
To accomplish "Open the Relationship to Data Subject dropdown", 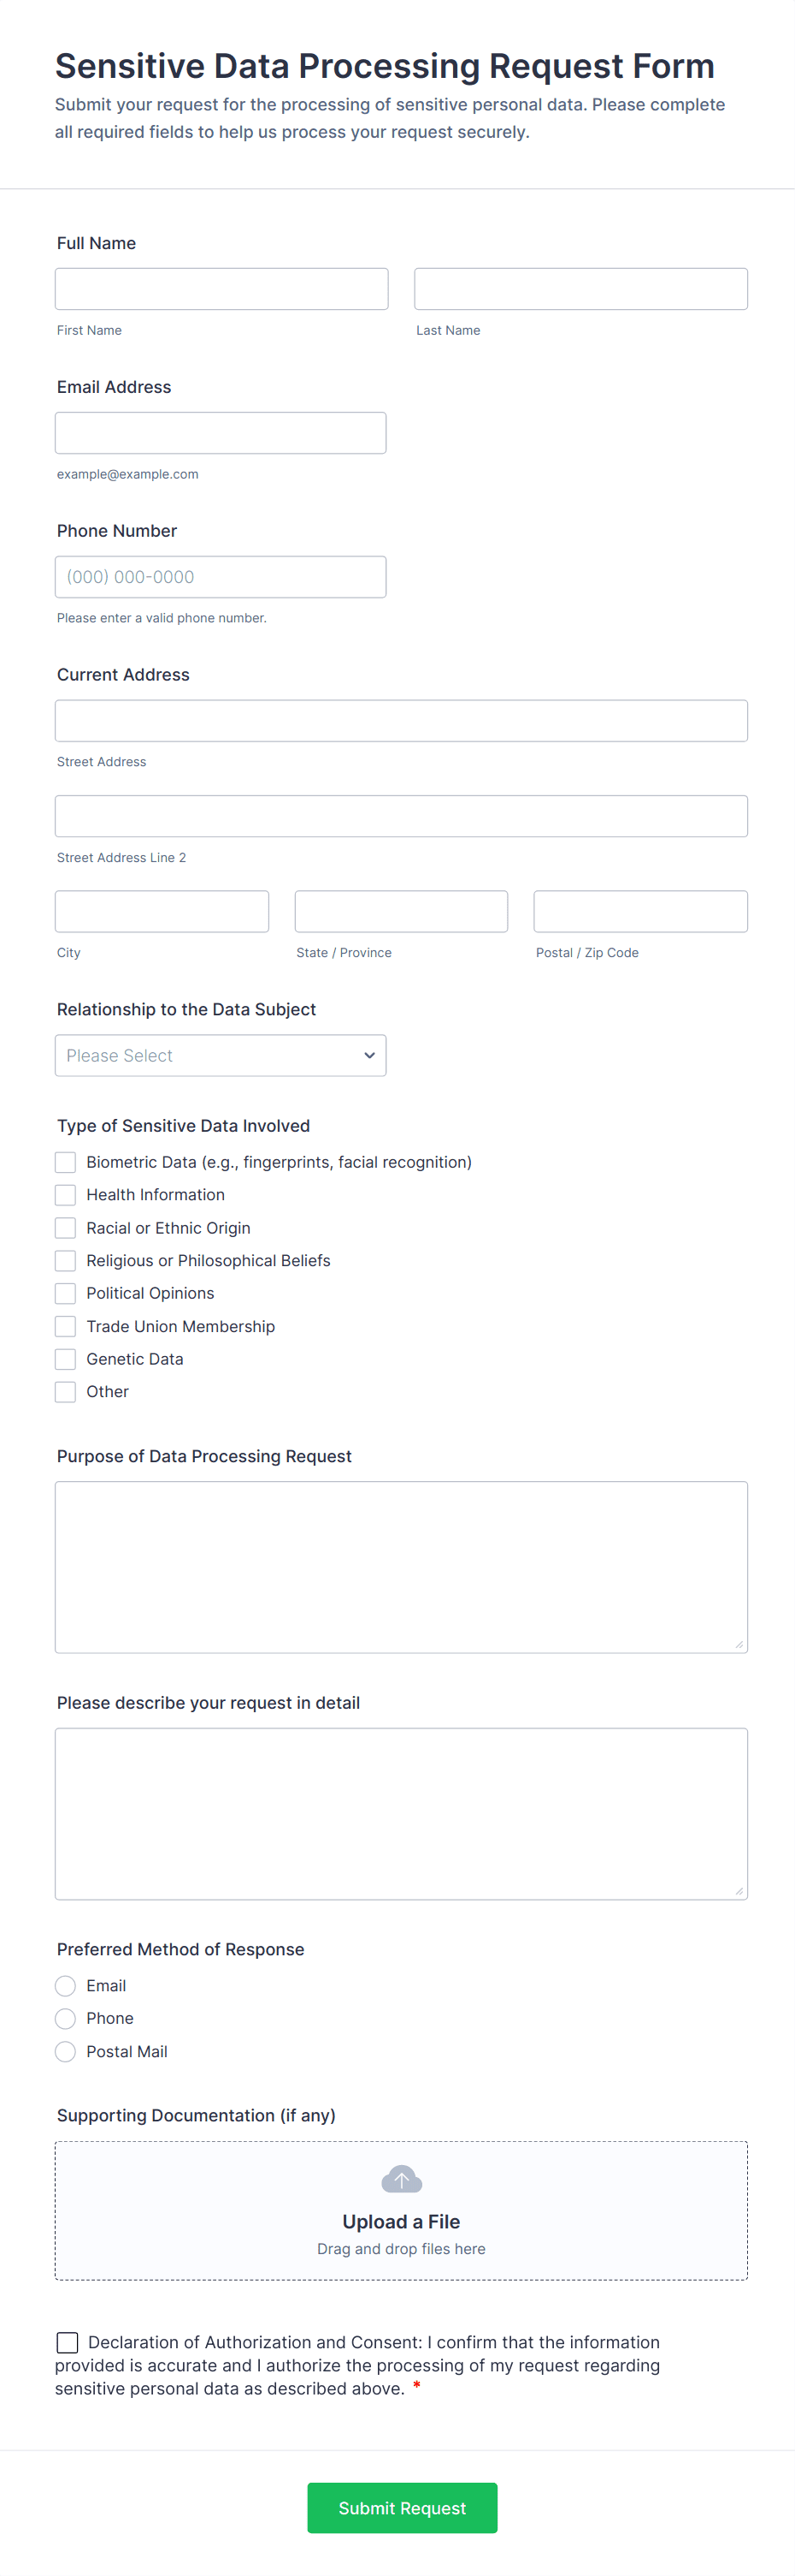I will click(221, 1055).
